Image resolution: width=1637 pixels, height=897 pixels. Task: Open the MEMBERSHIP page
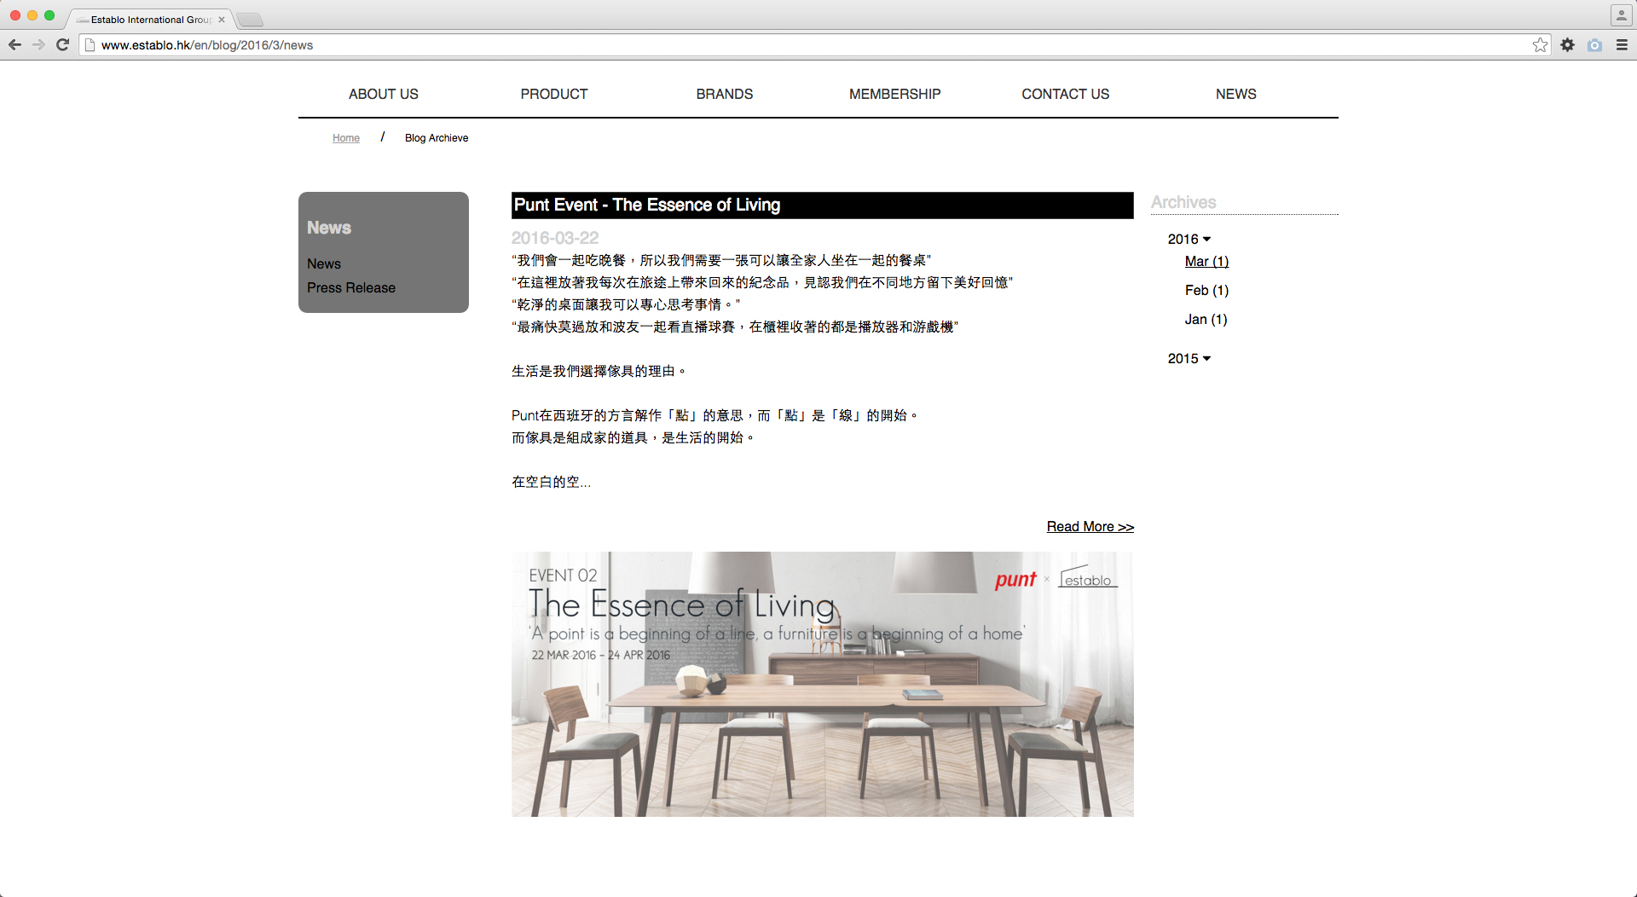(894, 95)
